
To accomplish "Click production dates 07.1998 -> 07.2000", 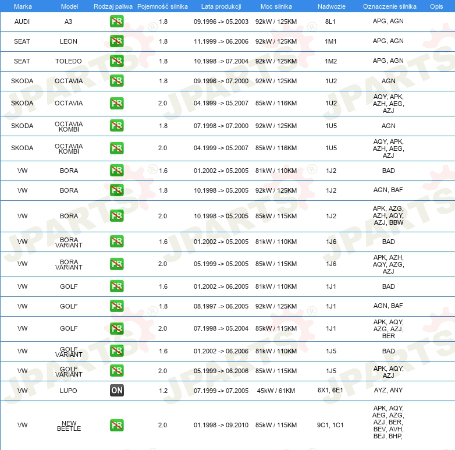I will (221, 126).
